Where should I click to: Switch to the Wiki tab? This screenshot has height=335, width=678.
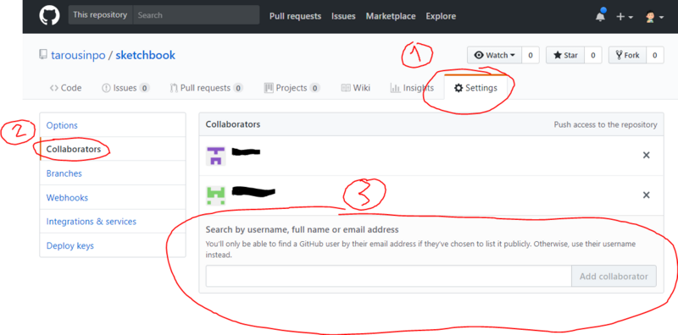355,88
